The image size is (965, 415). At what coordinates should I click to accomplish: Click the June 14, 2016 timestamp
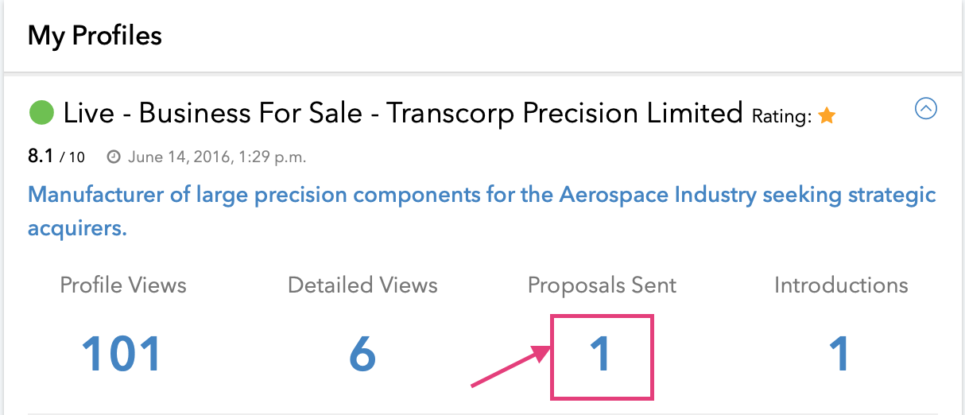215,157
